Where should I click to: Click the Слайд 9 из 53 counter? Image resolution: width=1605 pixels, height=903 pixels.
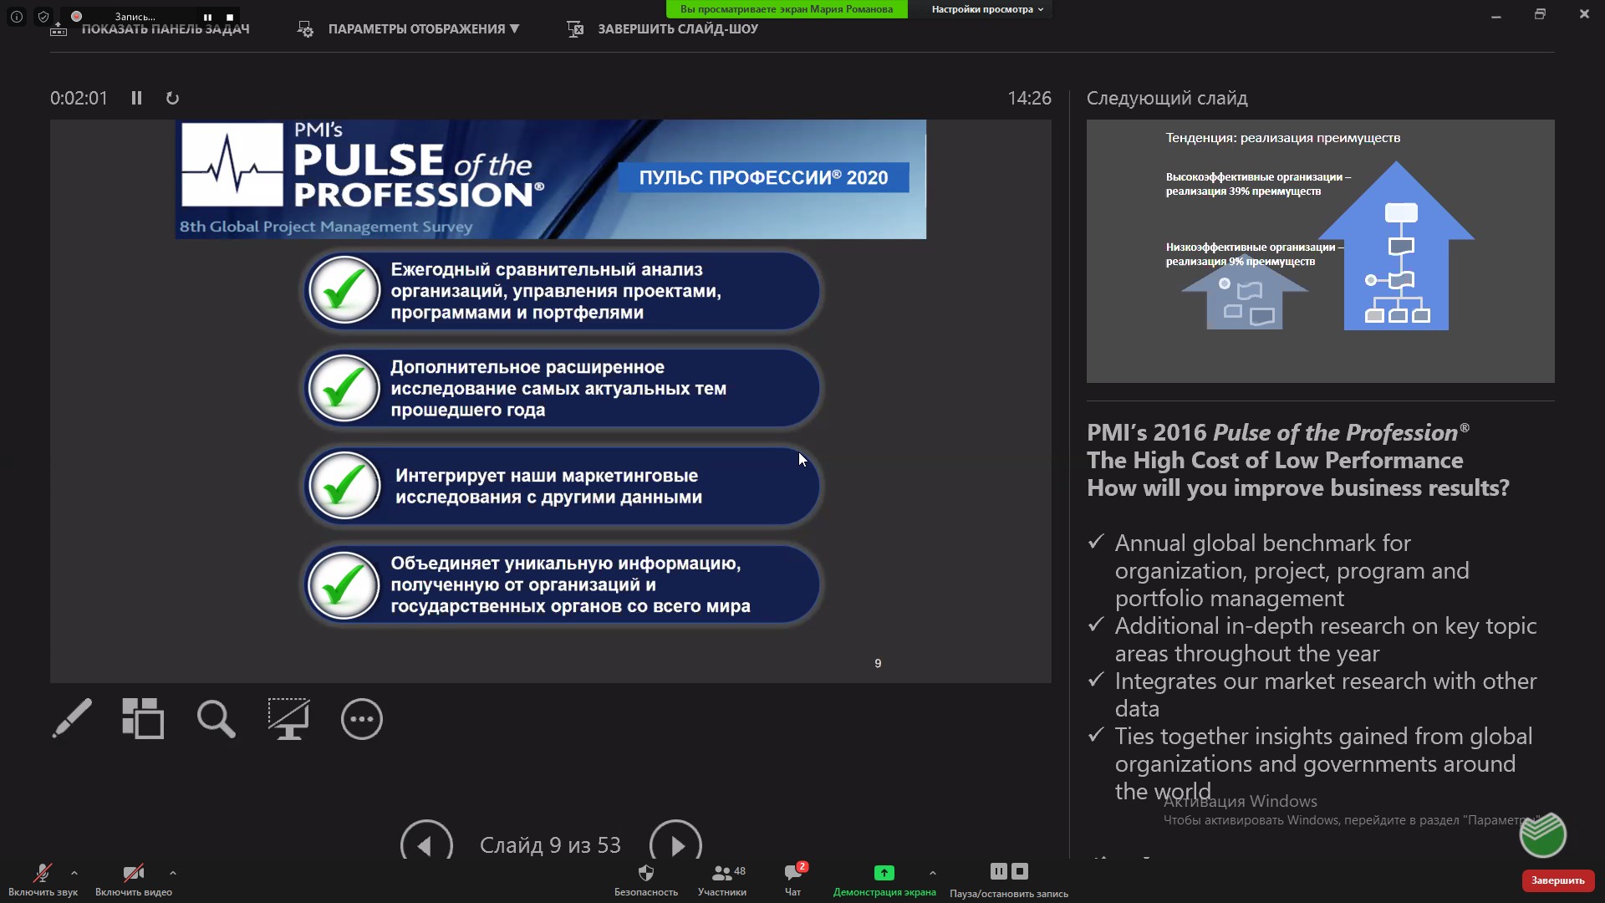[x=550, y=845]
